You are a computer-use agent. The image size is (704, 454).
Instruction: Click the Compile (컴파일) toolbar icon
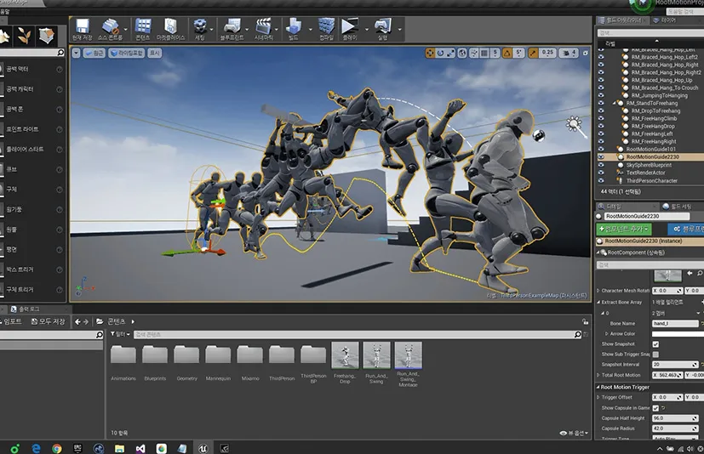click(326, 29)
